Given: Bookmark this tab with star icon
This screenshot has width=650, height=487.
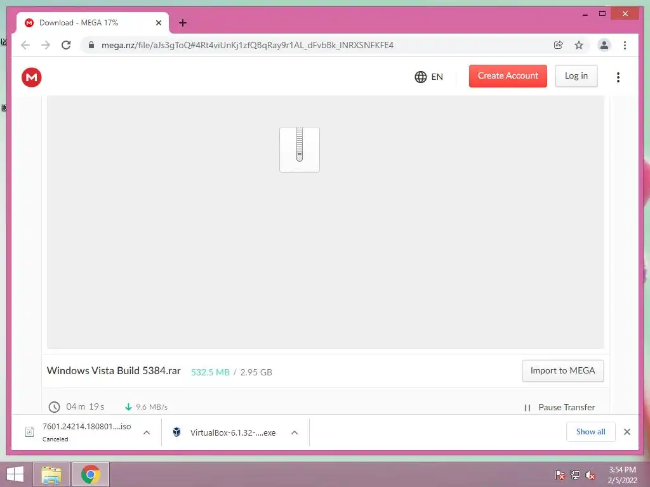Looking at the screenshot, I should tap(579, 45).
